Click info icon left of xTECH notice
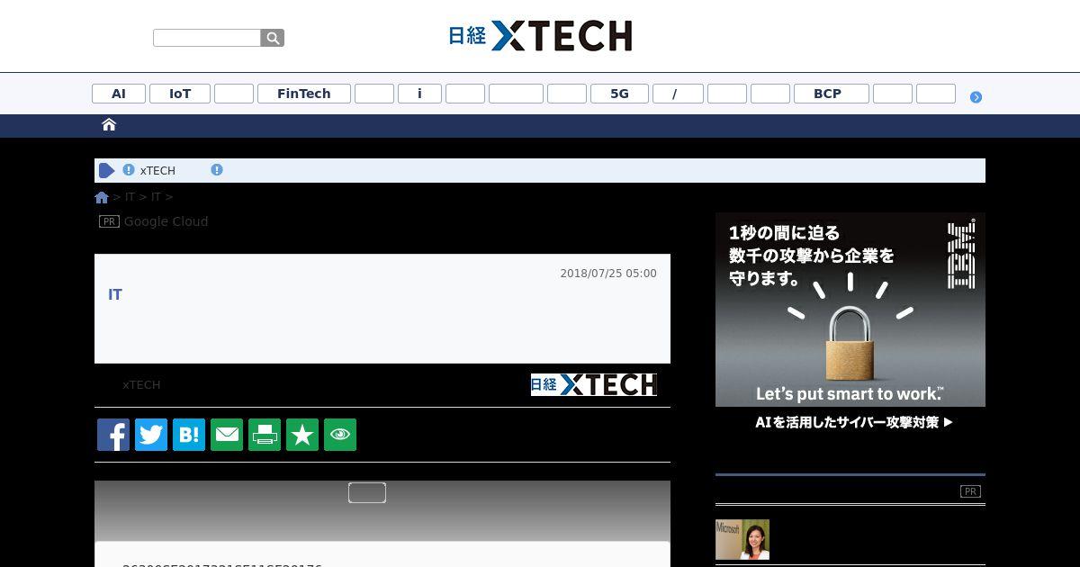This screenshot has width=1080, height=567. coord(129,170)
